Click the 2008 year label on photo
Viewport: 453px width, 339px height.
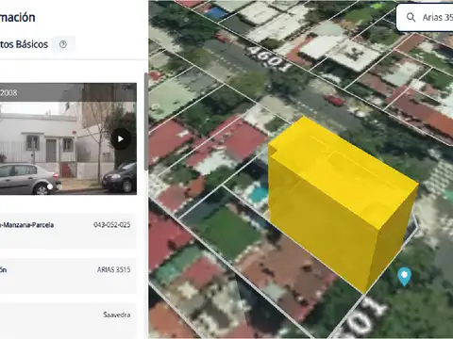click(x=8, y=92)
